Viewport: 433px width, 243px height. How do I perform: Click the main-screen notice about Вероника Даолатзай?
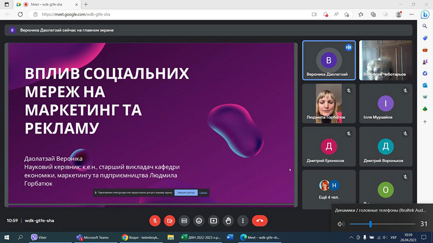pyautogui.click(x=208, y=30)
